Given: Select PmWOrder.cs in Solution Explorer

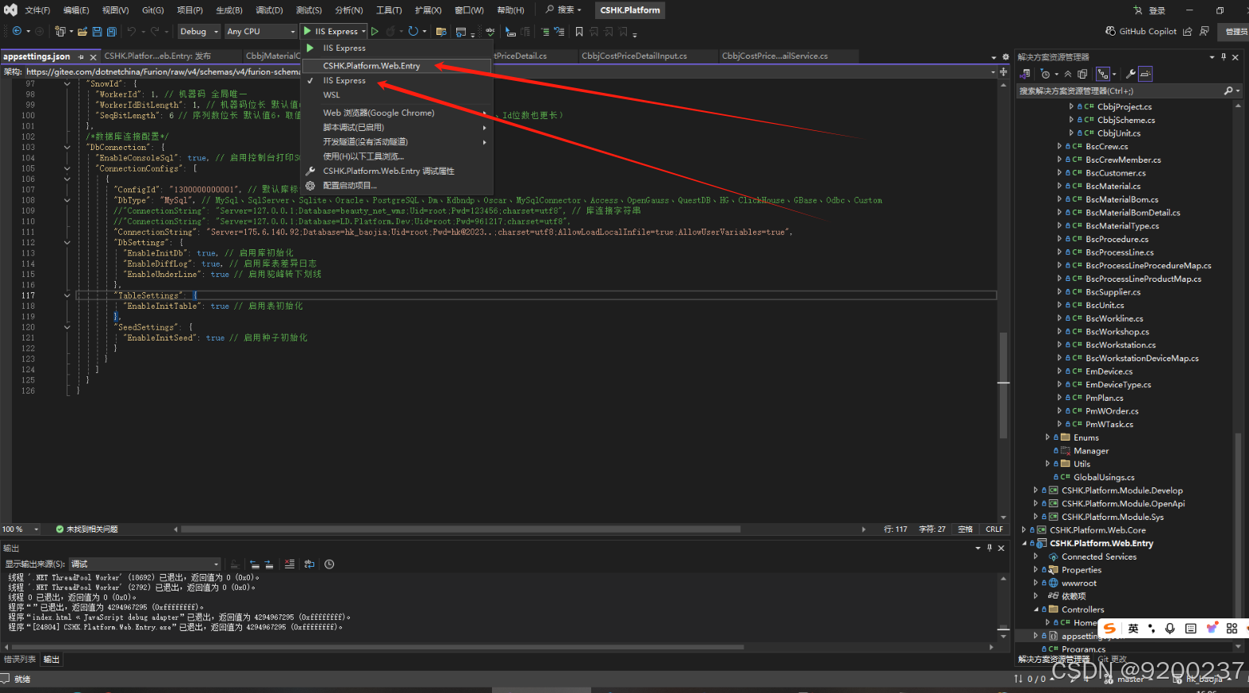Looking at the screenshot, I should tap(1112, 411).
